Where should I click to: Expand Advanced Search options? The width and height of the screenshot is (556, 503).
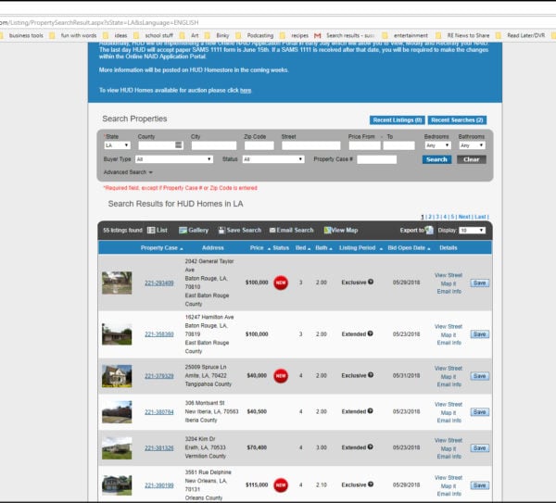(x=128, y=172)
